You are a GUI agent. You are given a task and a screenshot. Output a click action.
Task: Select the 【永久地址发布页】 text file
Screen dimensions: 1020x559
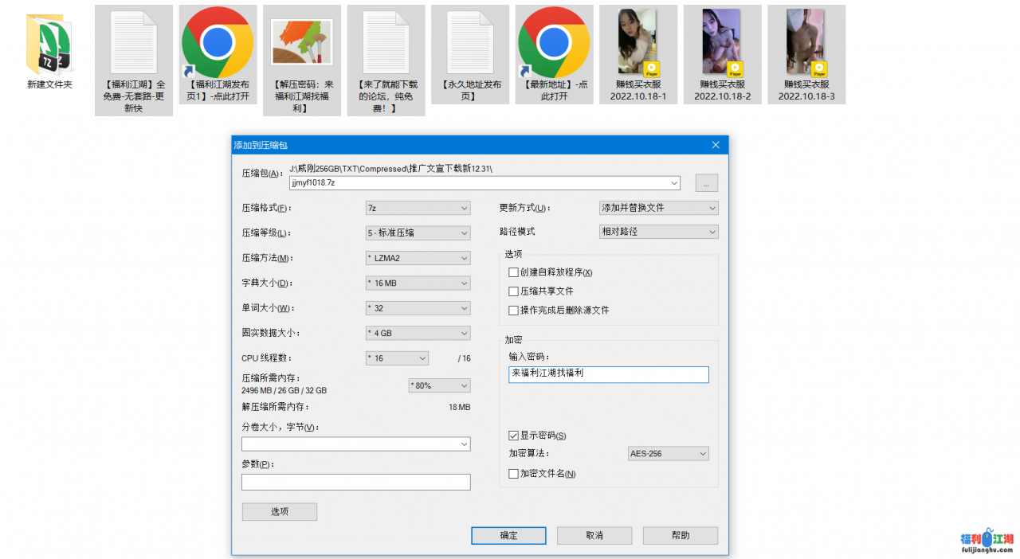coord(470,44)
